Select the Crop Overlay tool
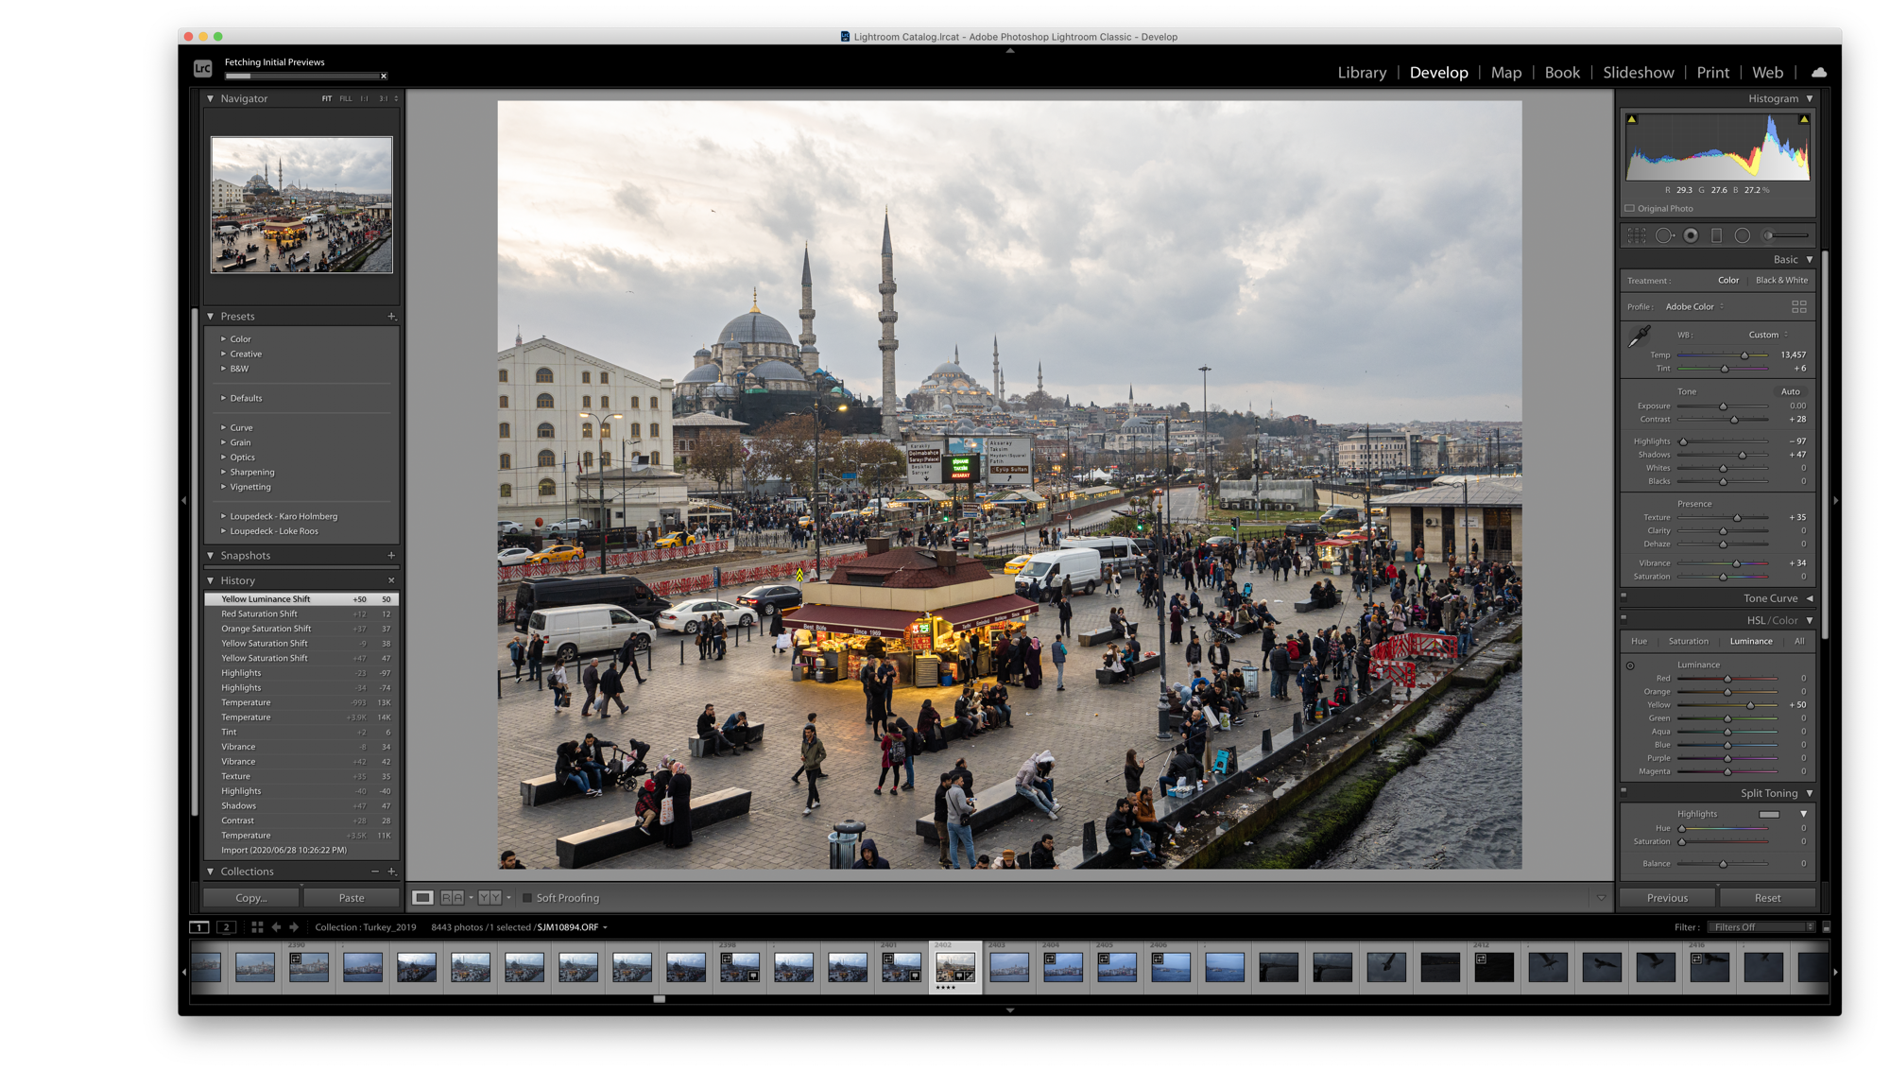This screenshot has width=1890, height=1071. coord(1637,235)
